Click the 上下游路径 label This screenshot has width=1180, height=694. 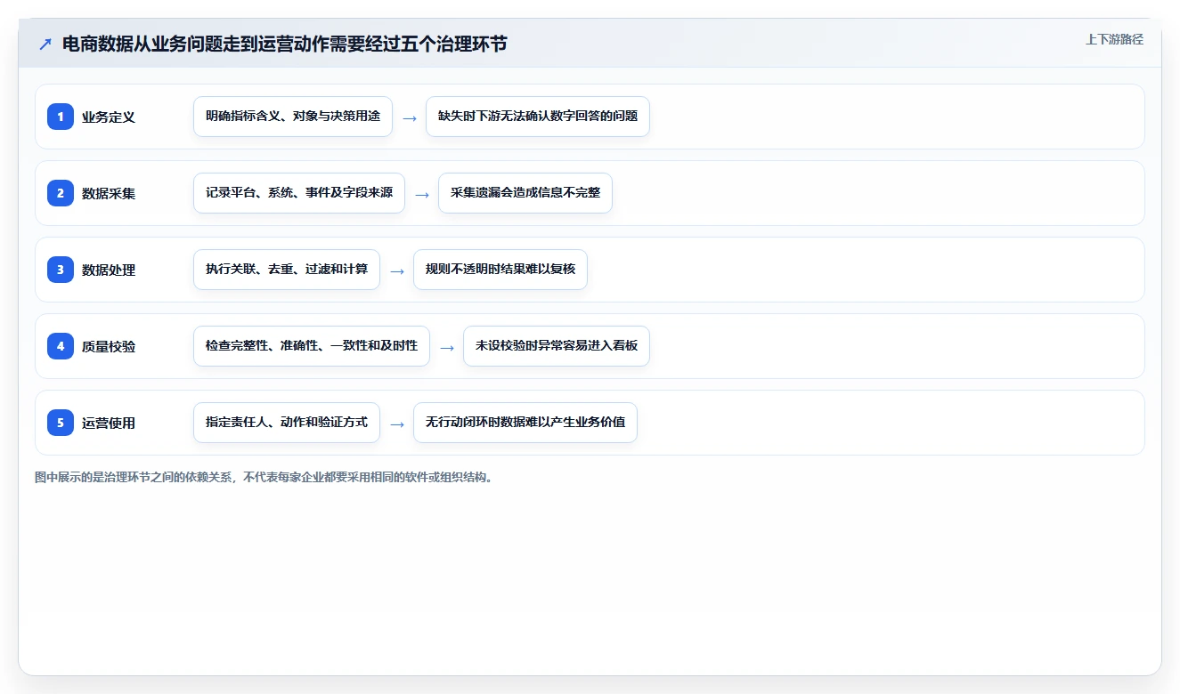coord(1114,40)
